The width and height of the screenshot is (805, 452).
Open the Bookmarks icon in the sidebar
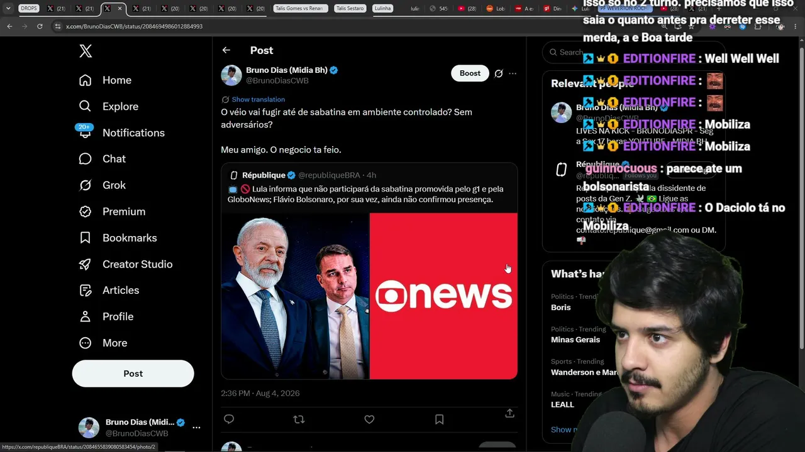(x=86, y=238)
